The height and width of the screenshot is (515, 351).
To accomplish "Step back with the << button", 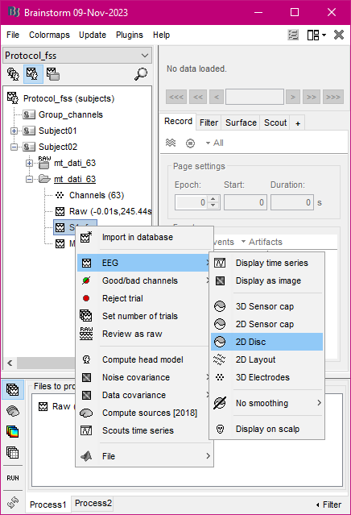I will pos(198,97).
